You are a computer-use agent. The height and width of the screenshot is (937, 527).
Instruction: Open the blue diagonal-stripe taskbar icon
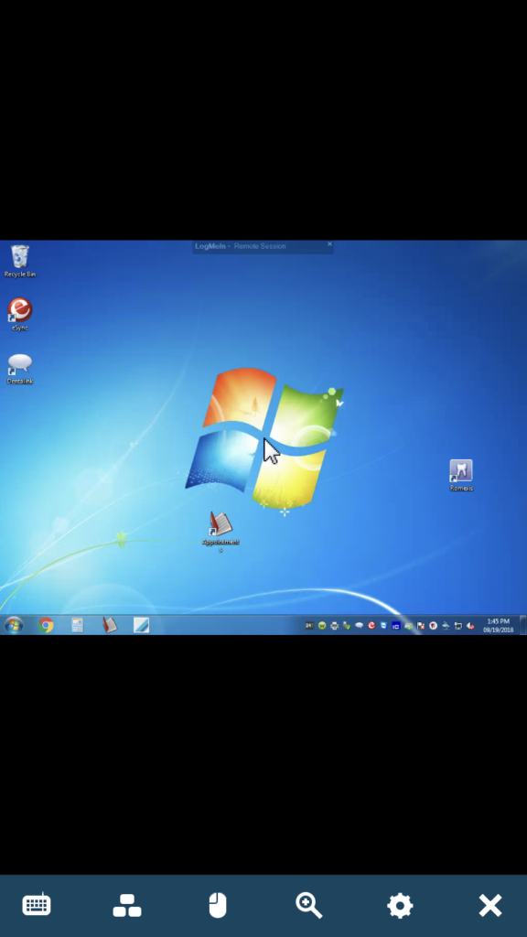click(x=141, y=625)
